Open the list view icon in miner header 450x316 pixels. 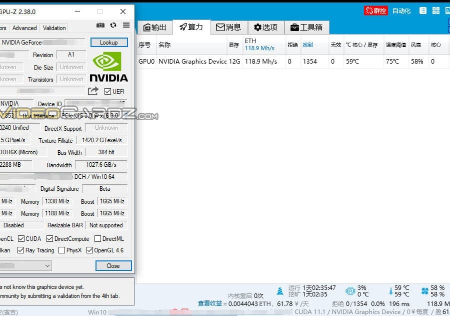pos(422,11)
